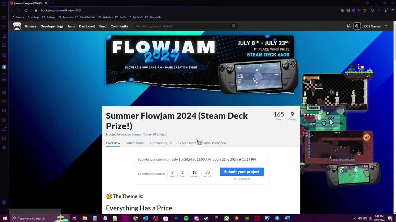
Task: Open the history clock icon in sidebar
Action: coord(4,120)
